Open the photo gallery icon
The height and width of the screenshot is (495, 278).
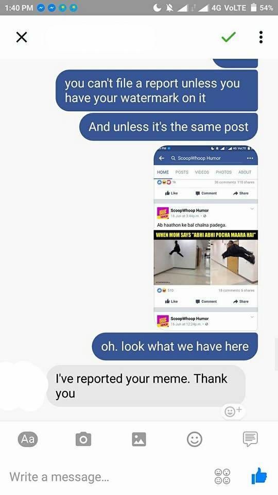pyautogui.click(x=139, y=439)
